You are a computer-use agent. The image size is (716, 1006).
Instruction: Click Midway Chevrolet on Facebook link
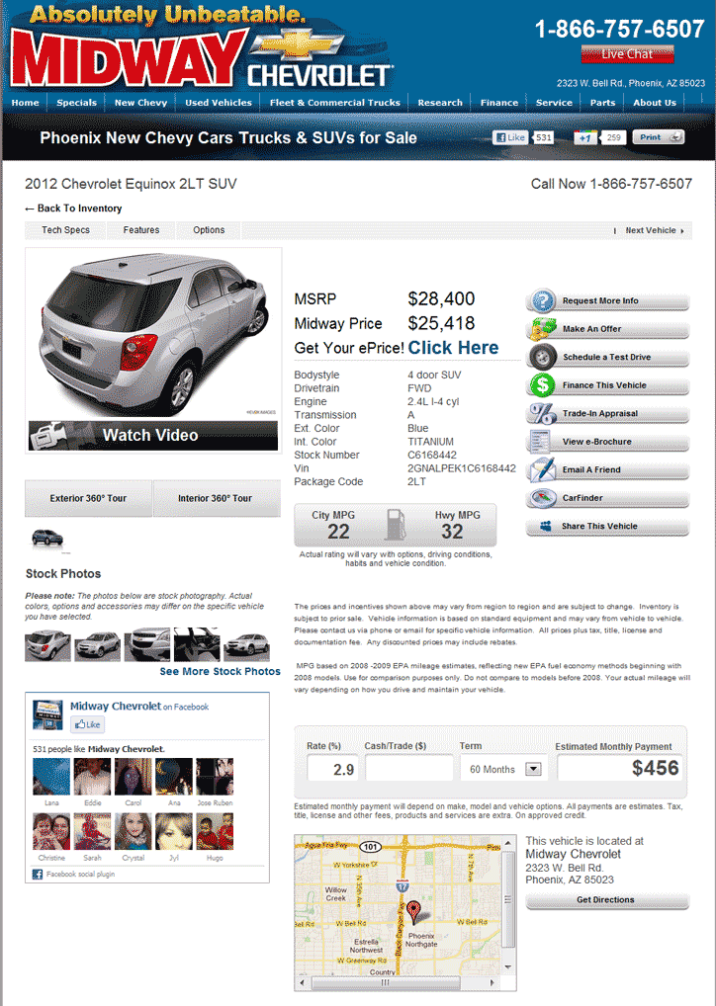click(x=116, y=706)
